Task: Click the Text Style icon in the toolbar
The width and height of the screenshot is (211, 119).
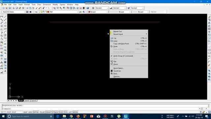Action: (93, 8)
